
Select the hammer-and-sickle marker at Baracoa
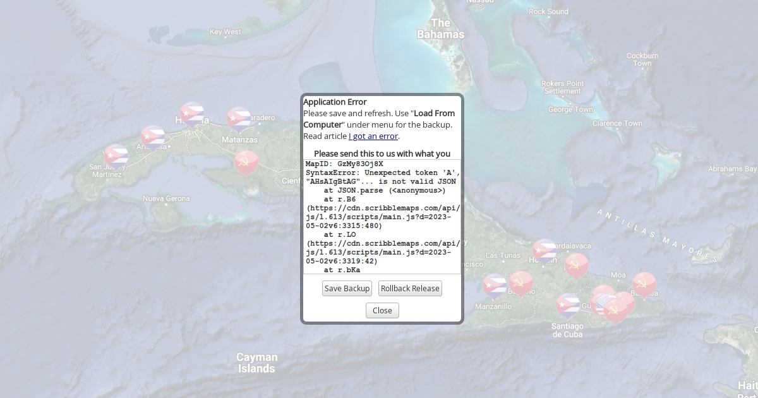click(x=644, y=284)
